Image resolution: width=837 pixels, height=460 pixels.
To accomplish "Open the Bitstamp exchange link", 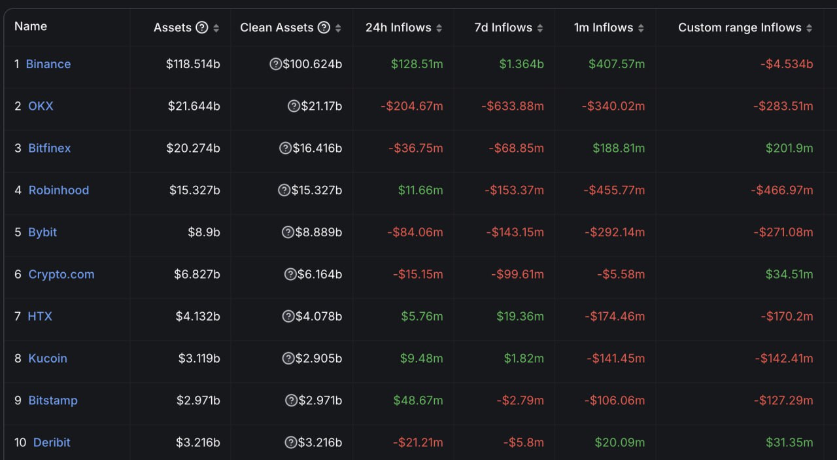I will tap(53, 400).
